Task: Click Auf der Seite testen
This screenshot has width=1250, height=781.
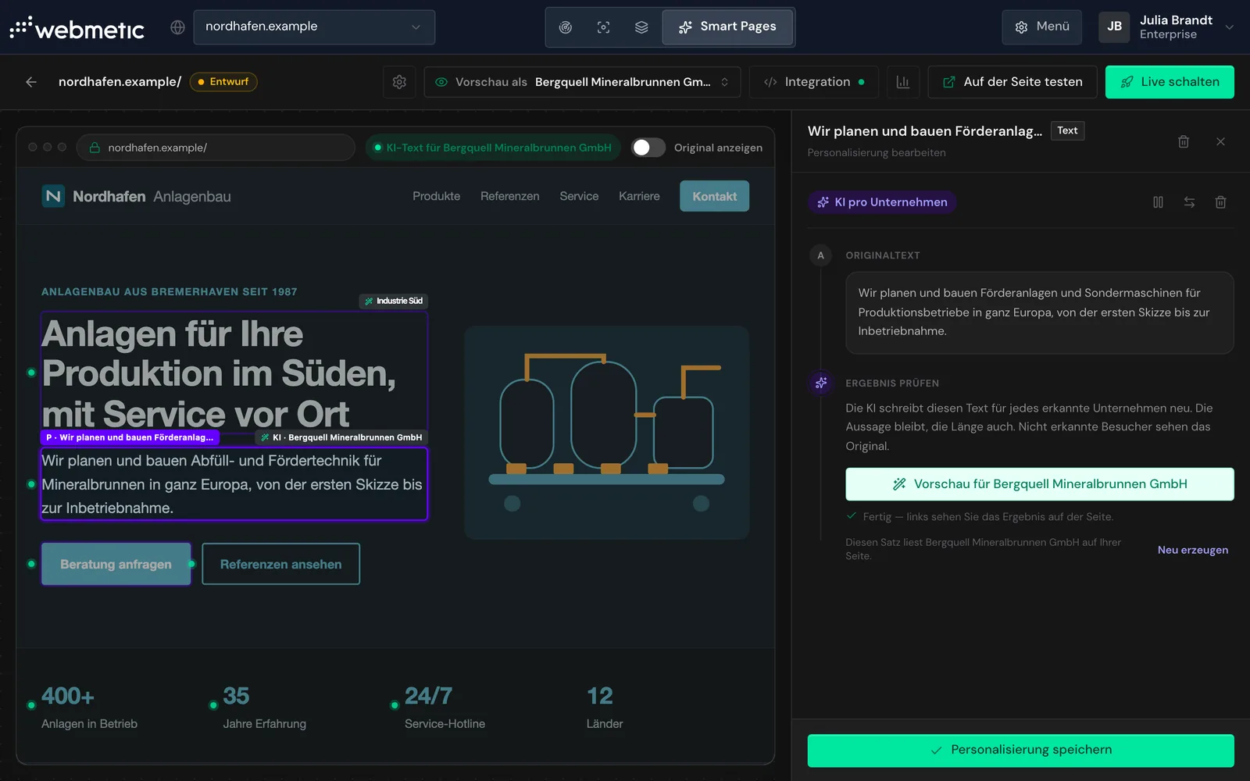Action: [x=1012, y=82]
